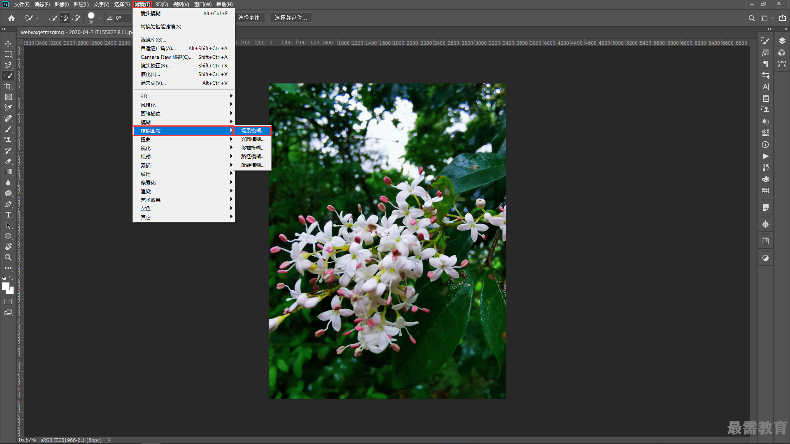This screenshot has width=790, height=444.
Task: Select the Healing Brush tool
Action: coord(8,118)
